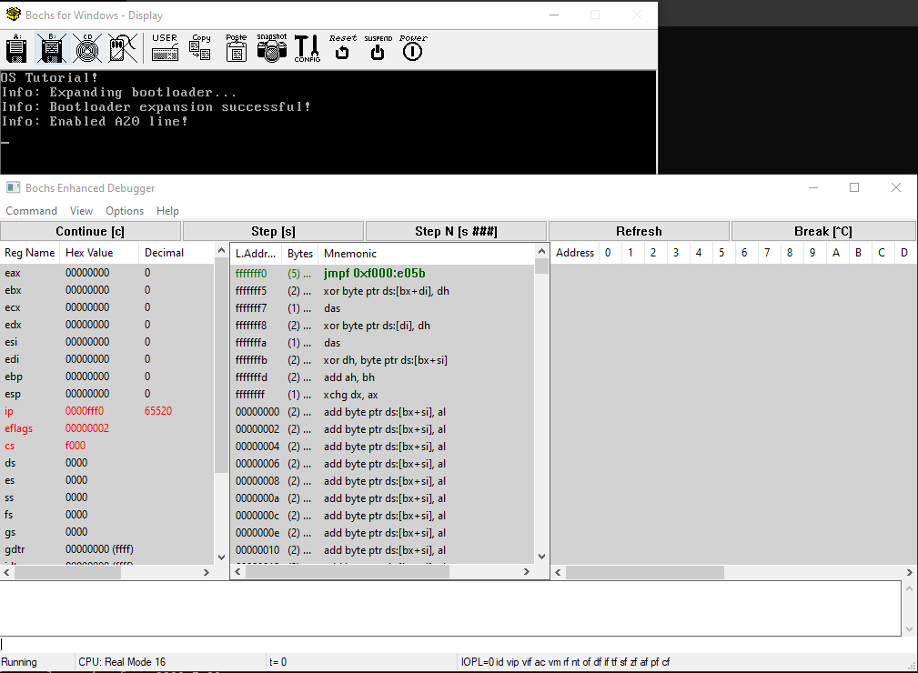Reset the simulated machine
Image resolution: width=918 pixels, height=673 pixels.
coord(341,49)
